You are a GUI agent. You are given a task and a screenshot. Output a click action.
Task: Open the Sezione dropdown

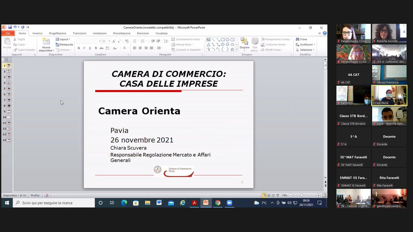(x=63, y=49)
